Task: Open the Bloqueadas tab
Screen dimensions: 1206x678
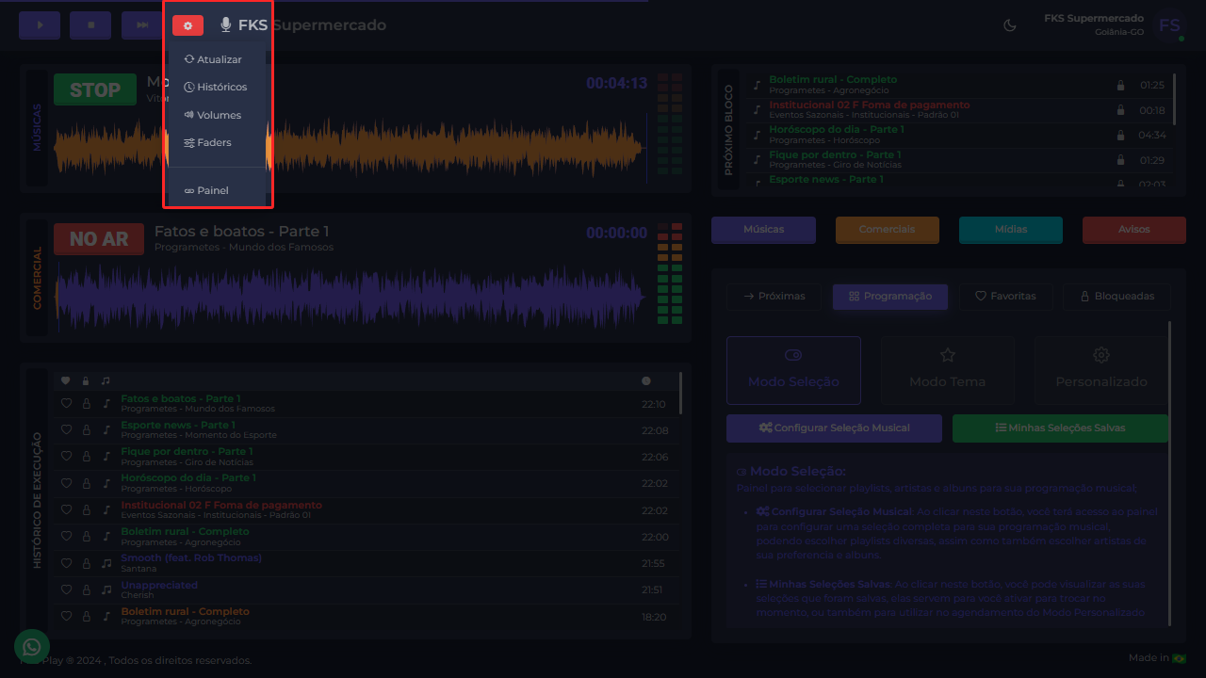Action: 1116,297
